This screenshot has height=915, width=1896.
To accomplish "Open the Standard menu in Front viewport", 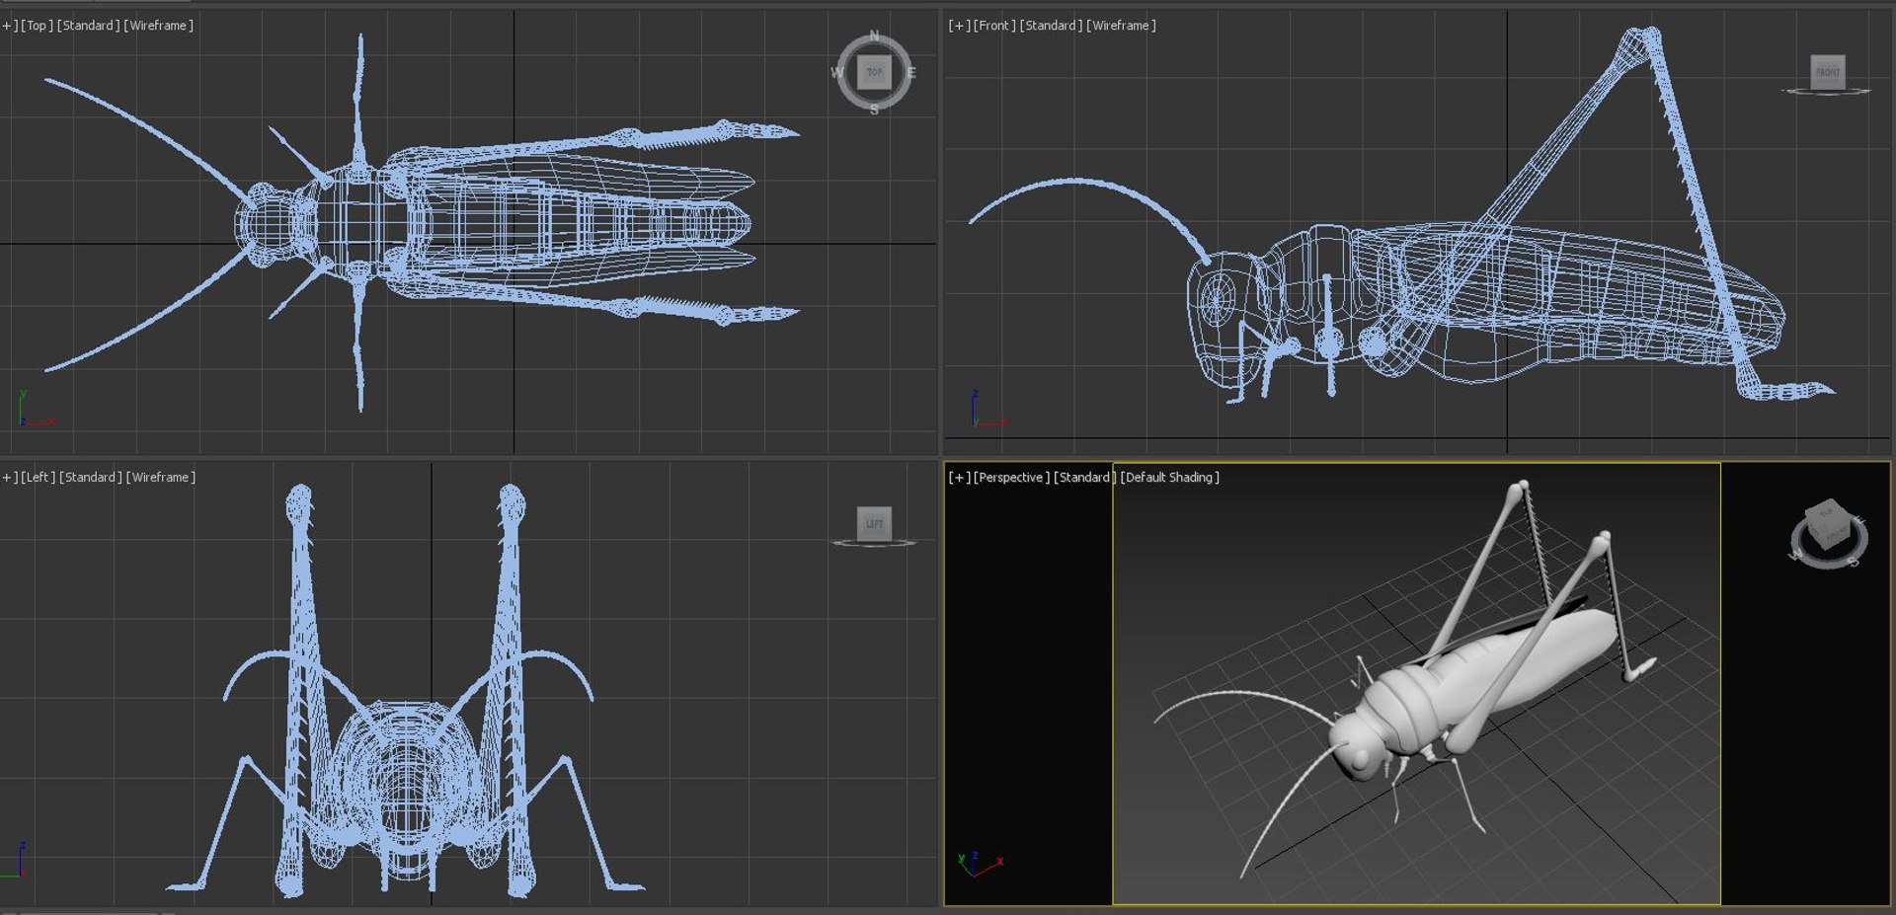I will (x=1051, y=26).
